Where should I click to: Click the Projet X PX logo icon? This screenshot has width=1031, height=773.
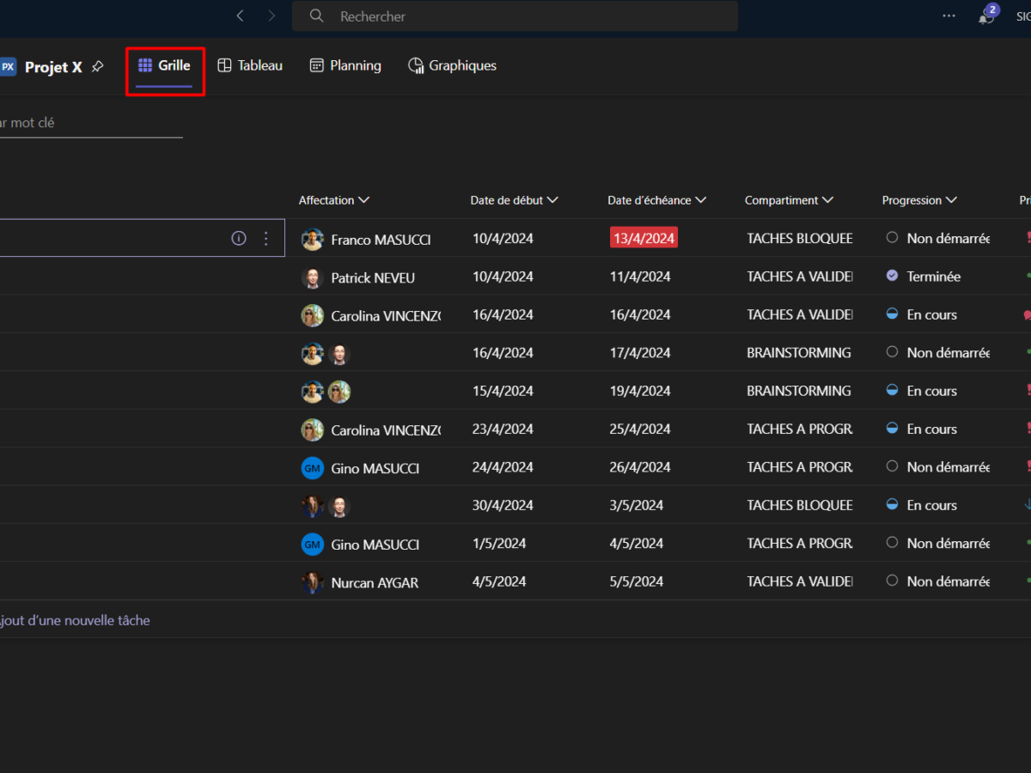pos(8,66)
